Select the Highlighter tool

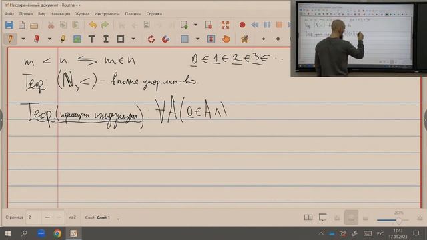coord(63,39)
